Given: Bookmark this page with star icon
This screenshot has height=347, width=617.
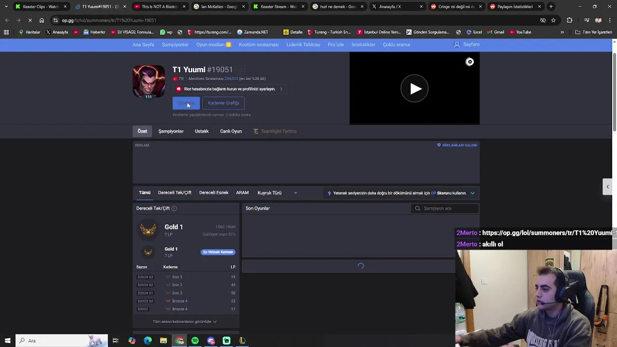Looking at the screenshot, I should coord(553,20).
